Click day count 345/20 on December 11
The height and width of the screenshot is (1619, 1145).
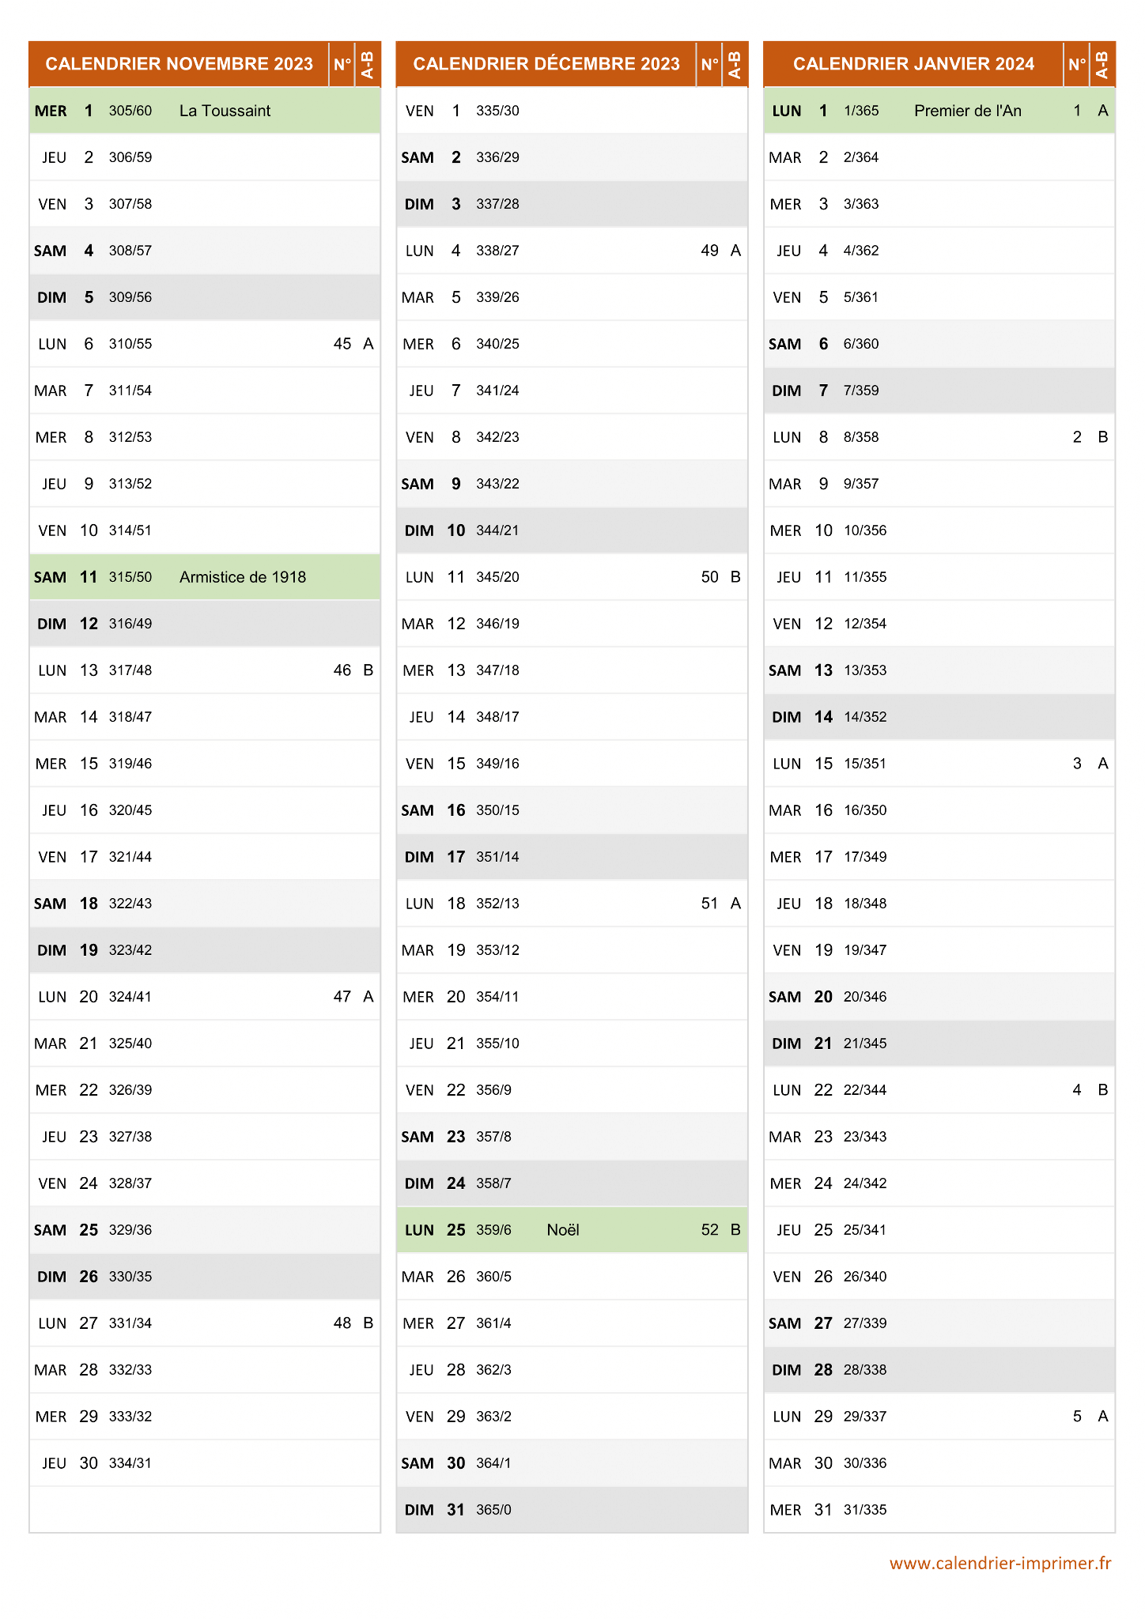tap(497, 577)
